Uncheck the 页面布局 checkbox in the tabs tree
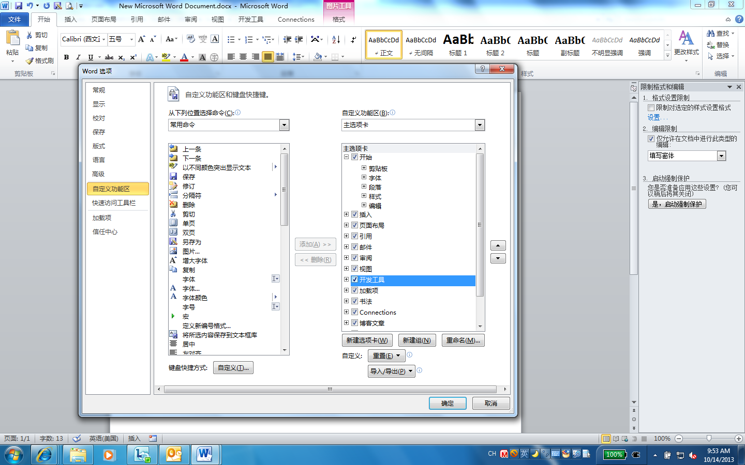This screenshot has width=745, height=465. pyautogui.click(x=354, y=225)
